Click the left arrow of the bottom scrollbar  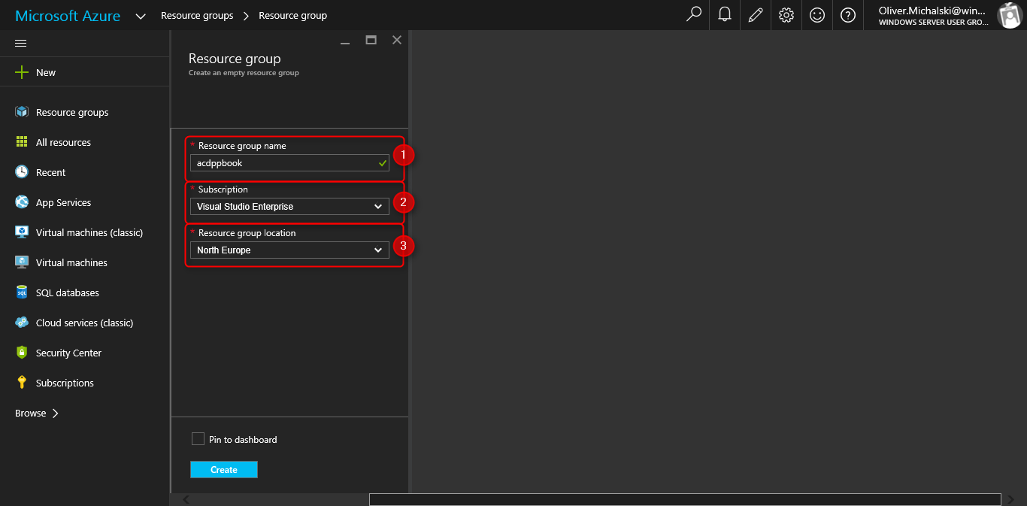pyautogui.click(x=186, y=500)
